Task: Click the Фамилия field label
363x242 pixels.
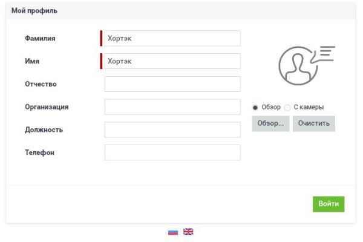Action: coord(40,39)
